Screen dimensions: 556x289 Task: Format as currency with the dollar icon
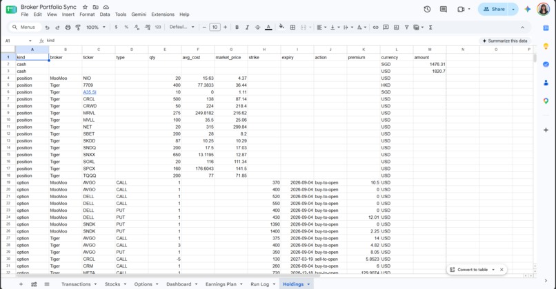tap(116, 28)
